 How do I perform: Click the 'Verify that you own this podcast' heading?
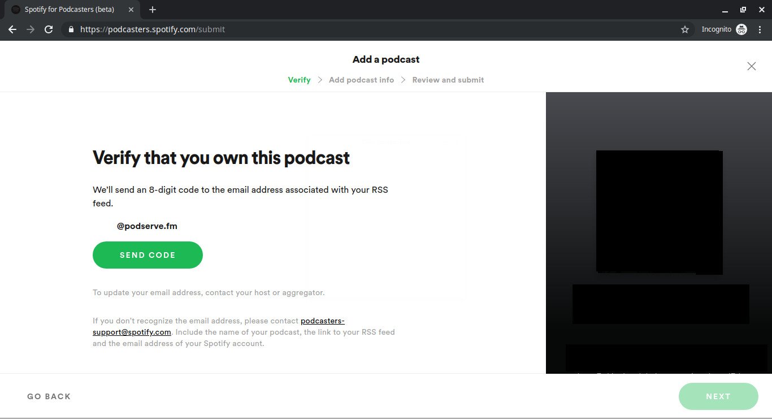[x=221, y=158]
